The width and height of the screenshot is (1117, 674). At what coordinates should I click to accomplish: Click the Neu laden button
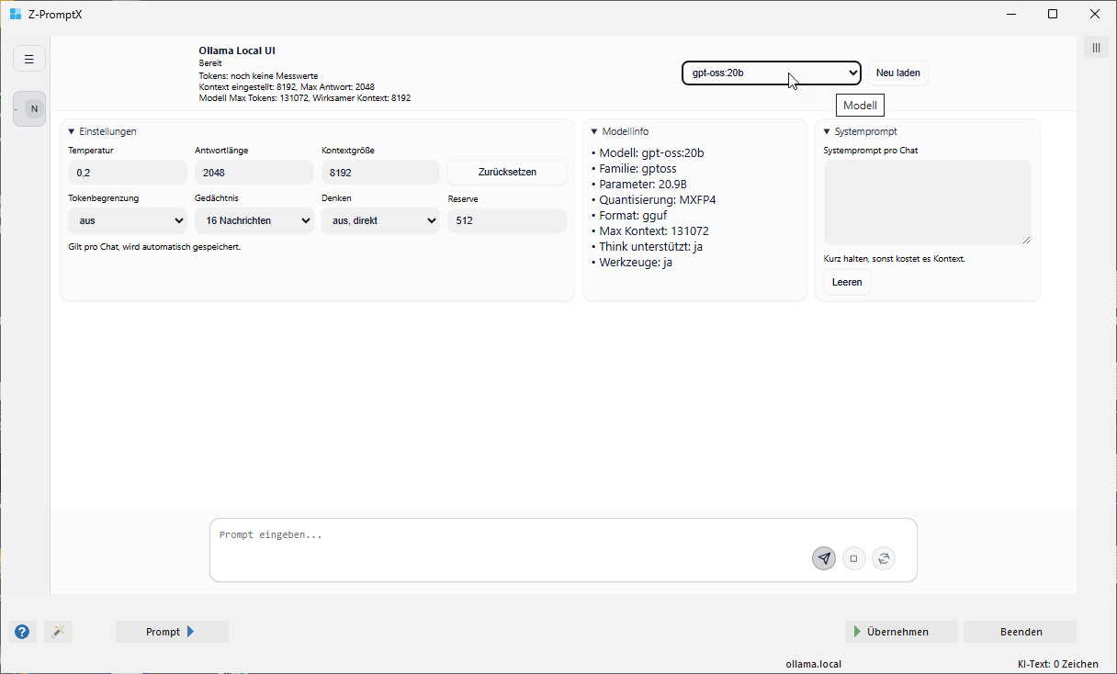897,73
